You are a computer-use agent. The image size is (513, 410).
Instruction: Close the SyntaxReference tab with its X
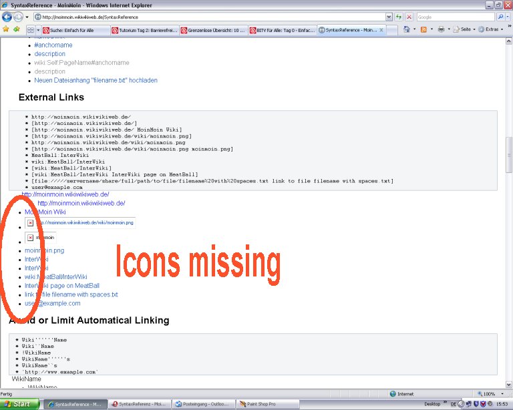381,30
